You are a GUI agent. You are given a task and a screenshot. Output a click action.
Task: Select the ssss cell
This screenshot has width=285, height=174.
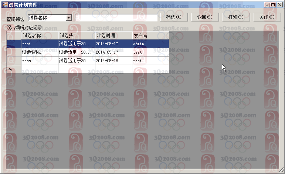[x=40, y=61]
